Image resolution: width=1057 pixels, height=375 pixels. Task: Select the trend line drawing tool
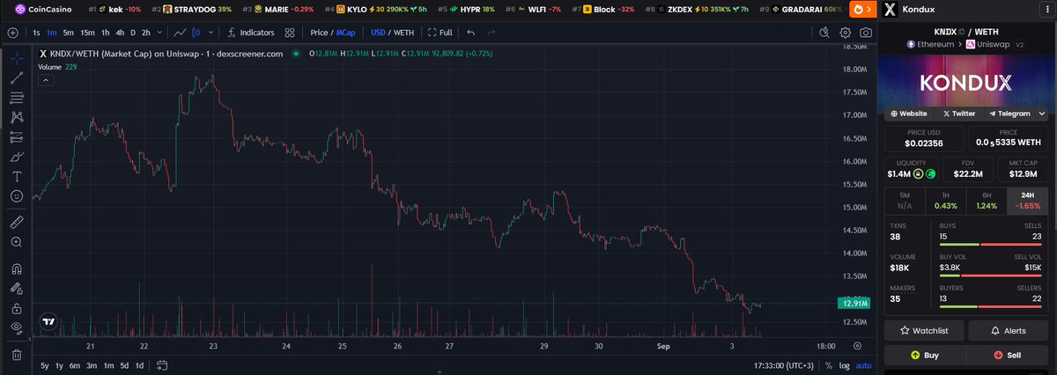click(x=16, y=78)
